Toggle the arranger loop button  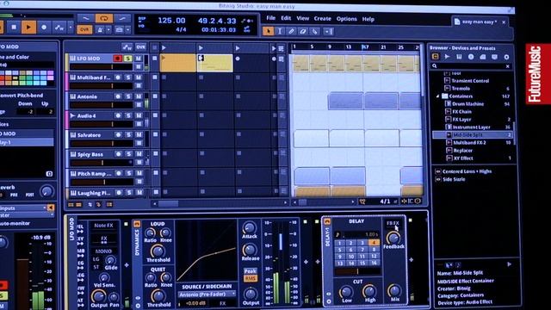pyautogui.click(x=104, y=18)
